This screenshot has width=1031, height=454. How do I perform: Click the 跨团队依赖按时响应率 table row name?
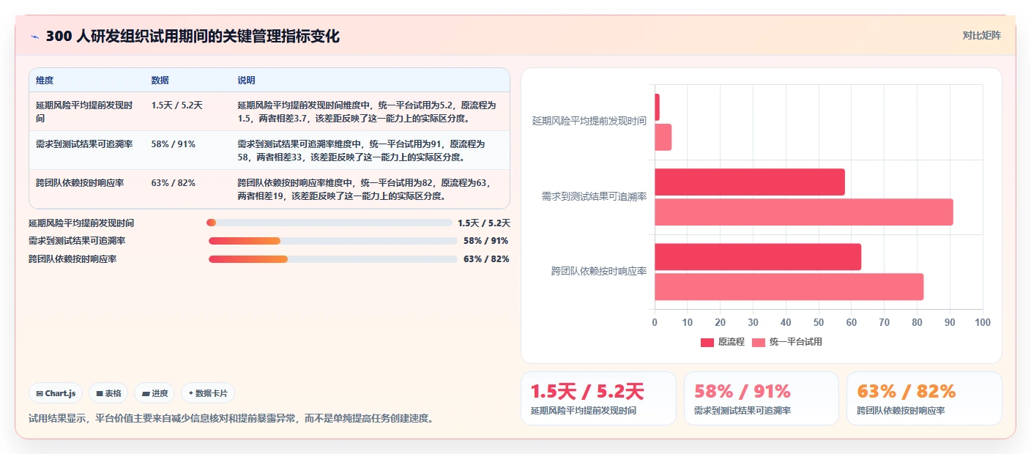coord(80,183)
